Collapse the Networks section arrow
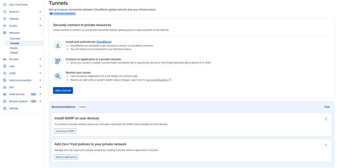Screen dimensions: 339x168 click(x=40, y=33)
